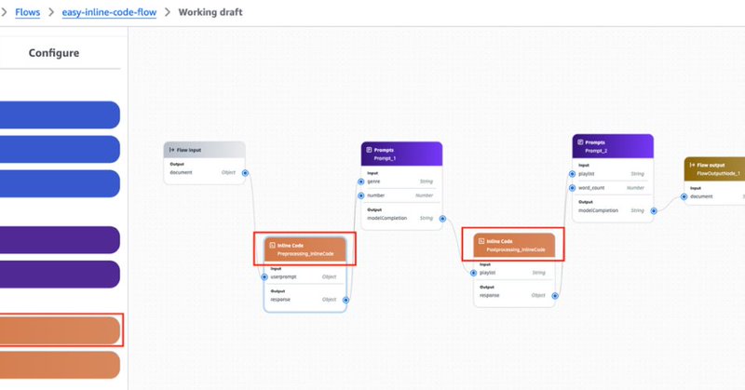Click the document label in Flow input node

point(181,172)
